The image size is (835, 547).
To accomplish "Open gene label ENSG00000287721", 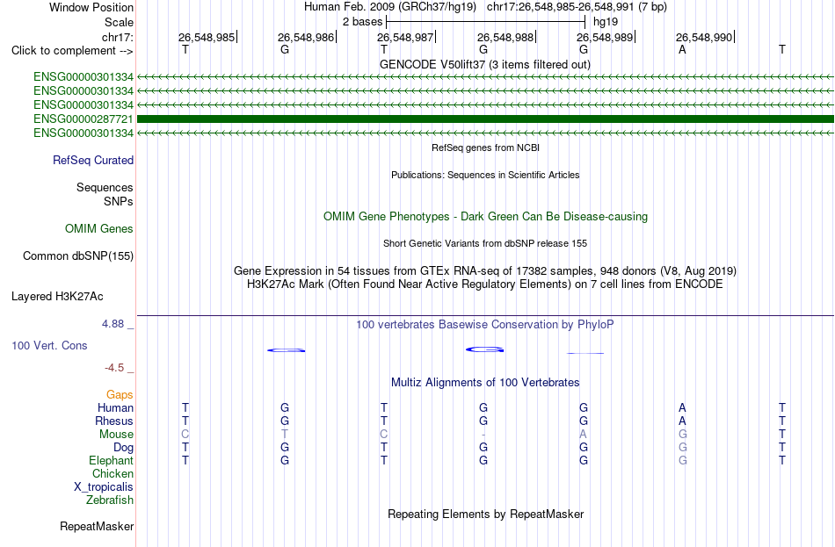I will point(83,119).
